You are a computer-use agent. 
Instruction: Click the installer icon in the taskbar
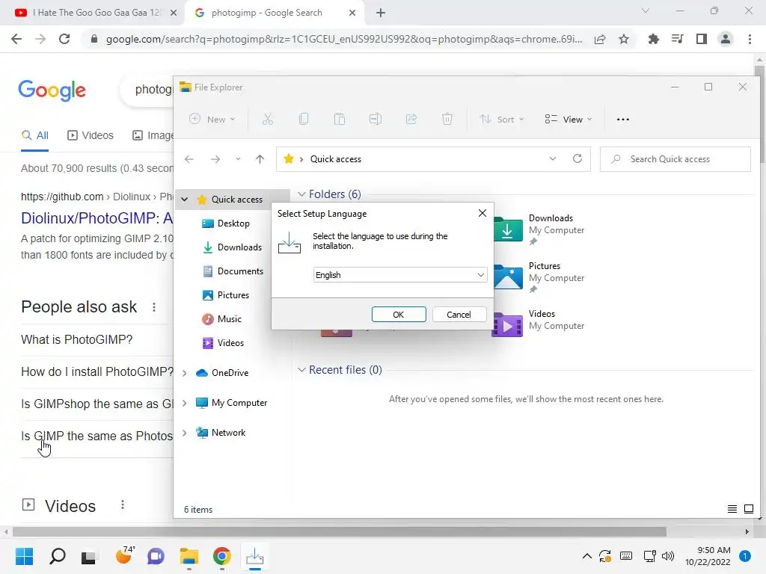pos(255,556)
